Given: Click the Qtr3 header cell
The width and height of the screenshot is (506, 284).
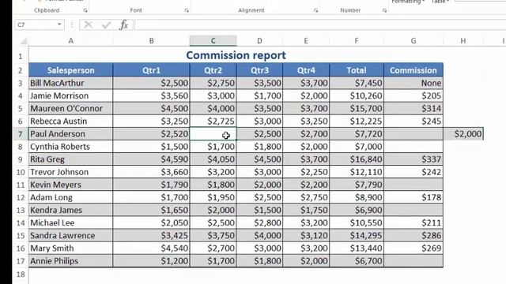Looking at the screenshot, I should click(259, 70).
